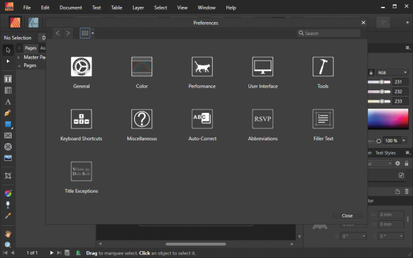Select the Transparency tool
This screenshot has width=413, height=258.
pyautogui.click(x=8, y=204)
